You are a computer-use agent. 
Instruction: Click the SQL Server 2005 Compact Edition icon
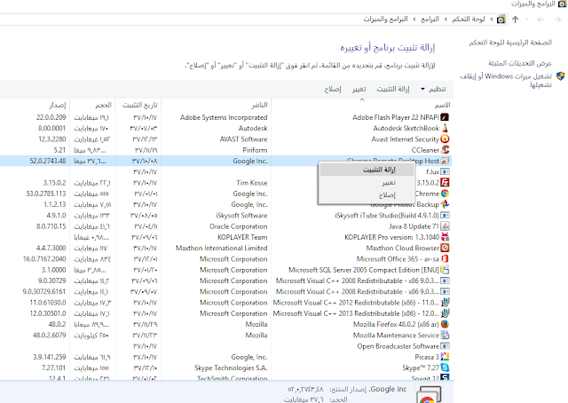445,270
